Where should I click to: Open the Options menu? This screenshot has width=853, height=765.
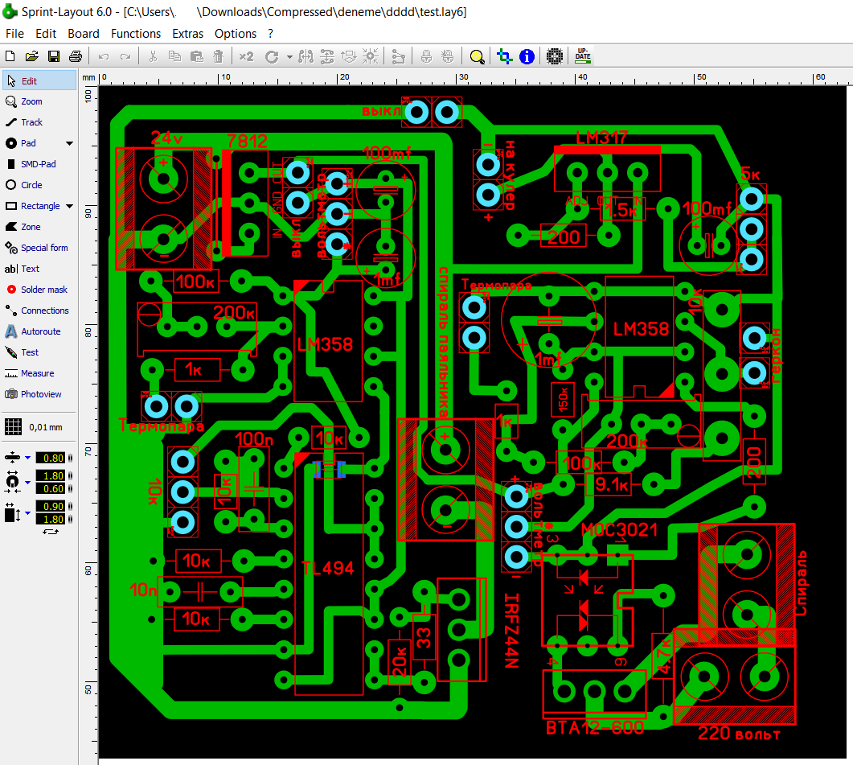point(235,34)
